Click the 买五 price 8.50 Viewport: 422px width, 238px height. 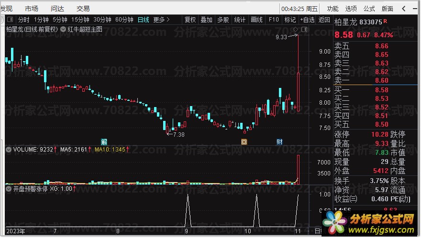pyautogui.click(x=382, y=124)
